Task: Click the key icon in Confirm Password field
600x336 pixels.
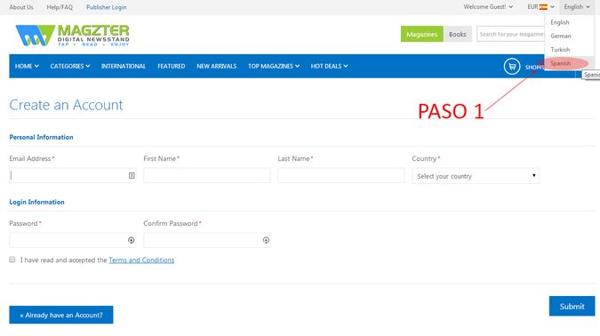Action: tap(266, 240)
